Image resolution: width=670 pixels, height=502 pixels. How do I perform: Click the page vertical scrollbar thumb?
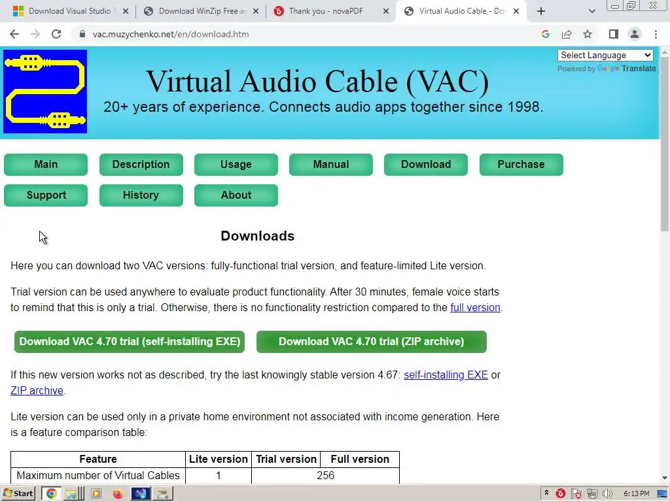coord(665,143)
